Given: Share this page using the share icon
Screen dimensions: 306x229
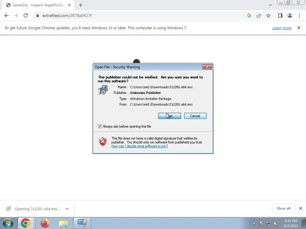Looking at the screenshot, I should [x=259, y=16].
